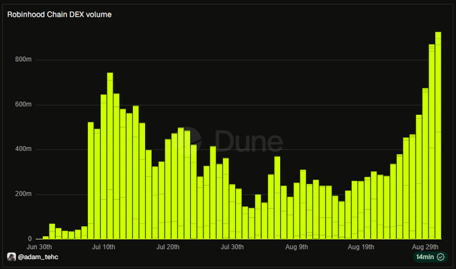Screen dimensions: 456x269
Task: Click the Jul 30th x-axis label
Action: click(x=232, y=248)
